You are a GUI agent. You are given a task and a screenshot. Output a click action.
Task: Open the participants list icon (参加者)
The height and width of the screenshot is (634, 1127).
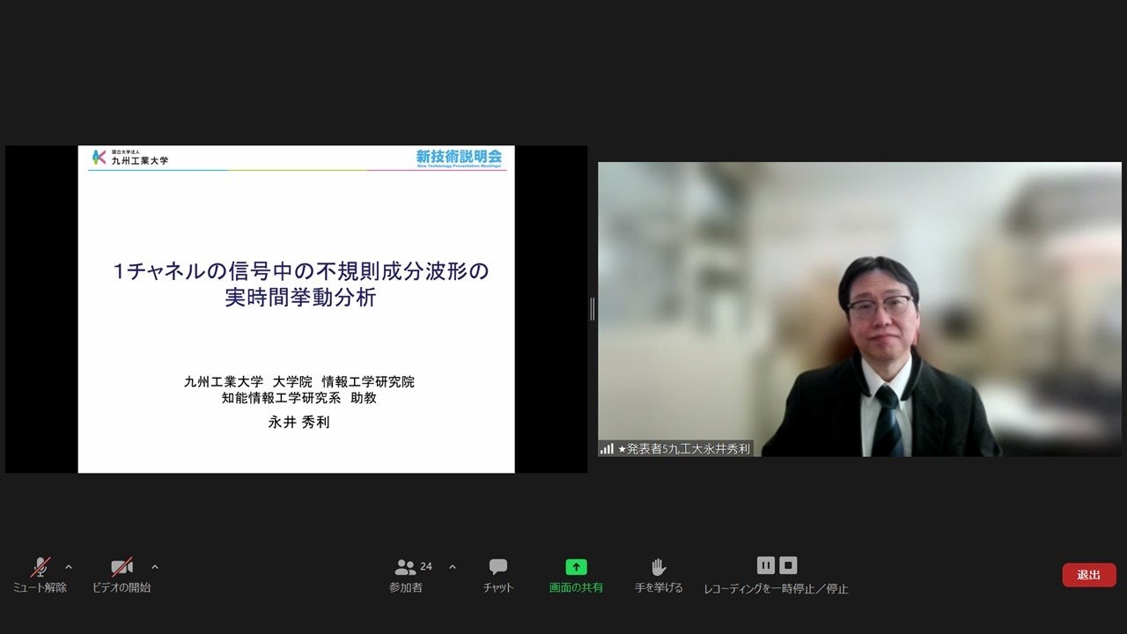point(405,567)
